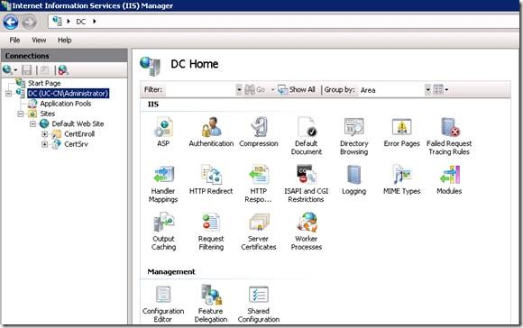Click in the Filter text field
Screen dimensions: 523x328
tap(200, 90)
